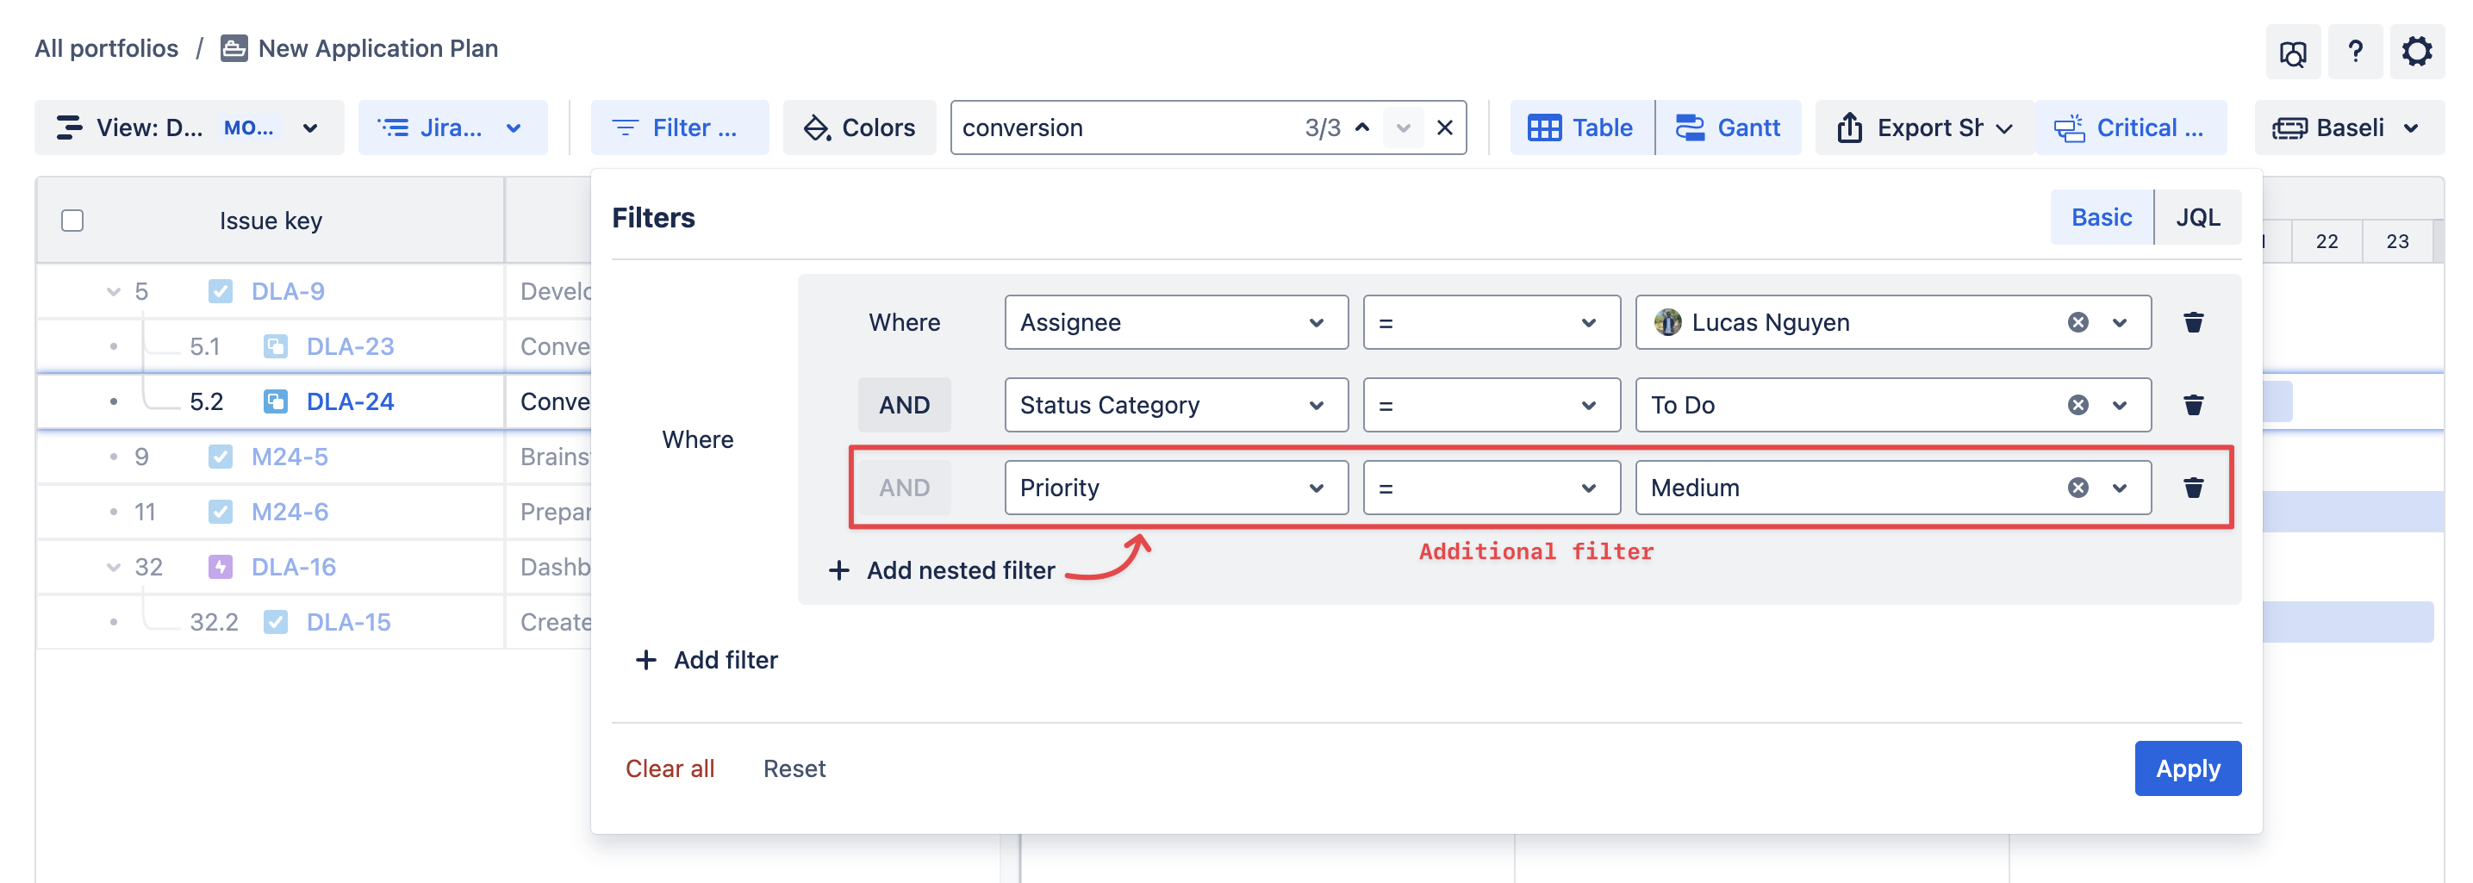Image resolution: width=2473 pixels, height=883 pixels.
Task: Click Clear all filters link
Action: tap(670, 768)
